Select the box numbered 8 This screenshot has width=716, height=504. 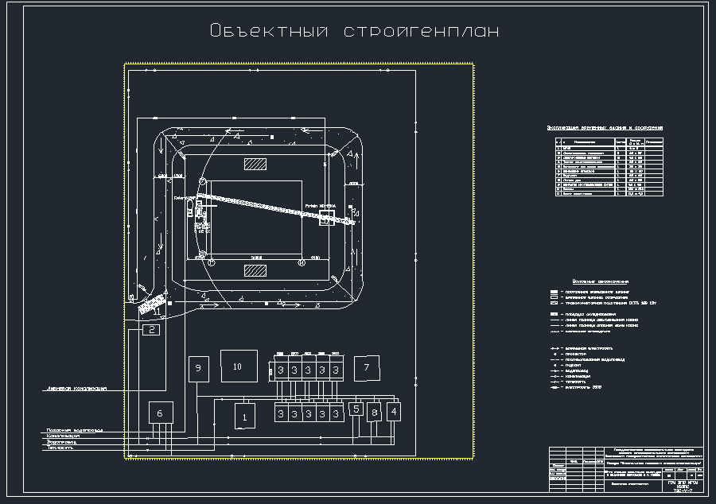[374, 413]
